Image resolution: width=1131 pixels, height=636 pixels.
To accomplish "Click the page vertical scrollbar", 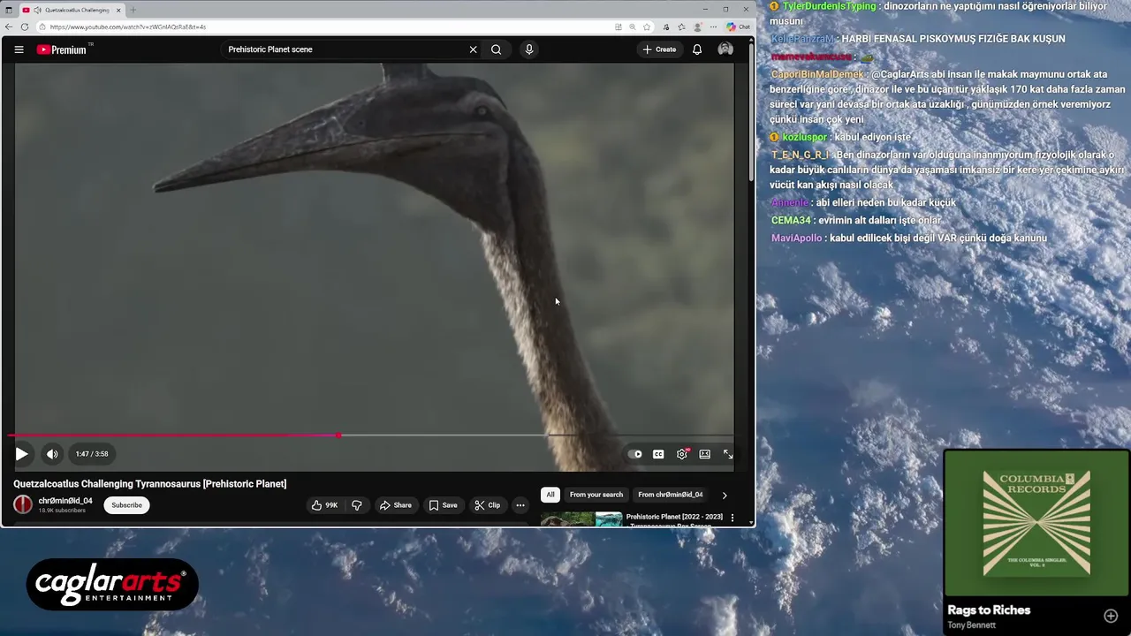I will (751, 115).
